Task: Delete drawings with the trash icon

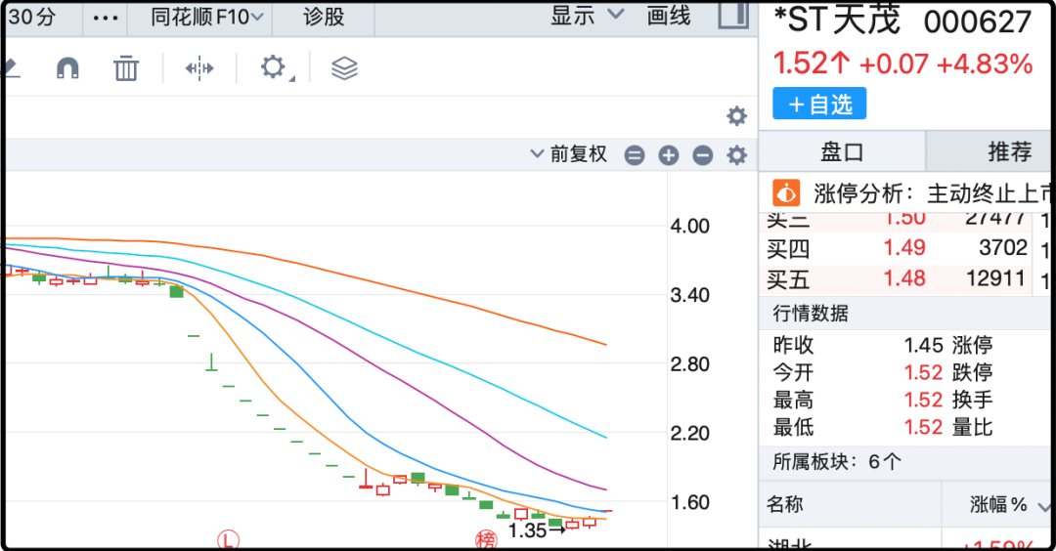Action: pos(126,68)
